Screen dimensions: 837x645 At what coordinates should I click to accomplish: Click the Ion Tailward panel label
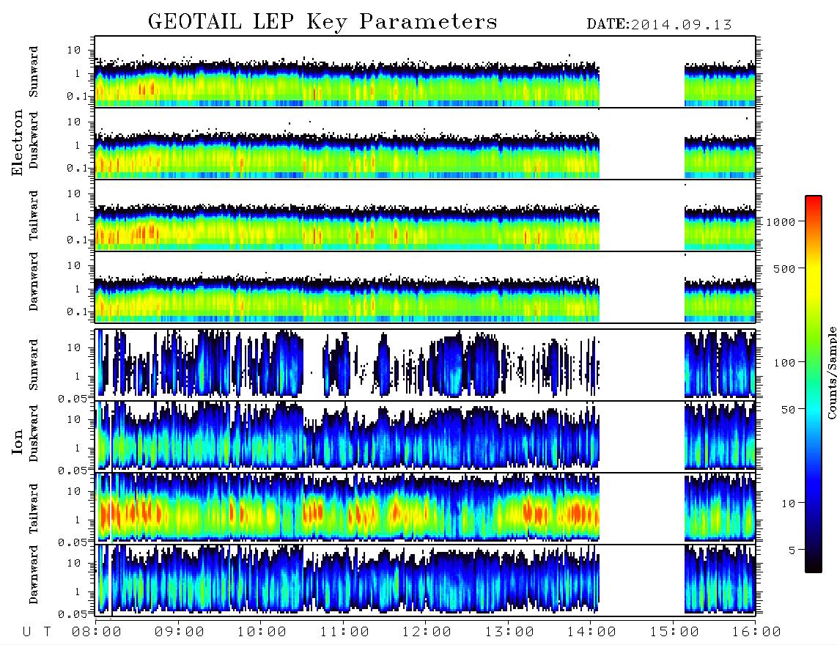pyautogui.click(x=34, y=509)
